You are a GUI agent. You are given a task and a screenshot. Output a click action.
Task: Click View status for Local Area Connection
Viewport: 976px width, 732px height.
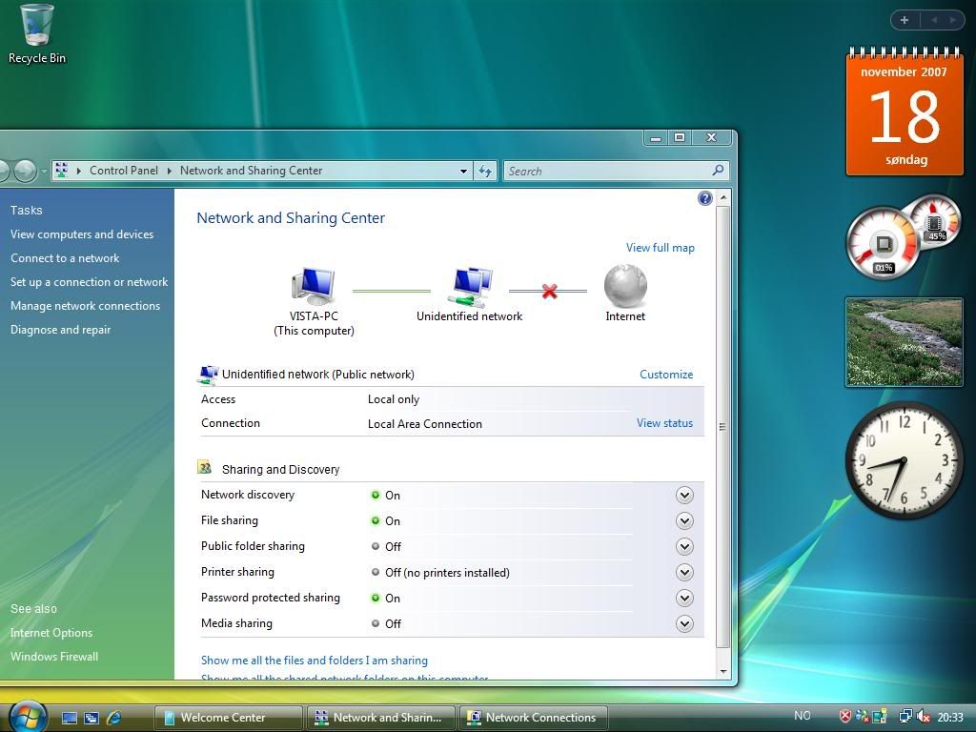[x=664, y=423]
